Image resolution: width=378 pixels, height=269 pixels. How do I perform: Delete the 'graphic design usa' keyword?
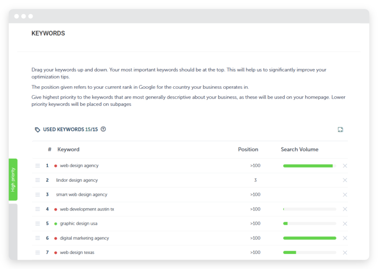(345, 224)
